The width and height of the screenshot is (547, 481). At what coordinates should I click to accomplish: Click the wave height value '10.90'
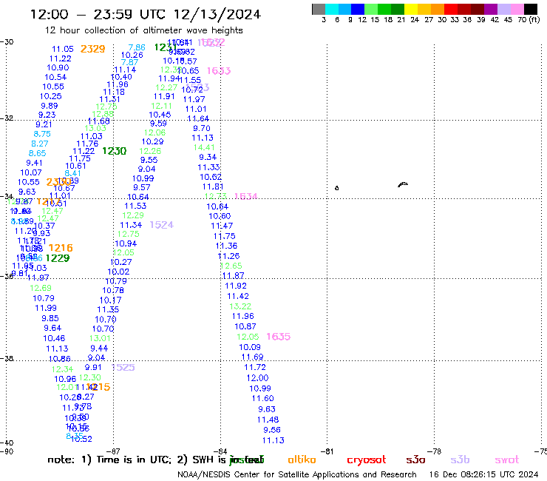coord(58,68)
